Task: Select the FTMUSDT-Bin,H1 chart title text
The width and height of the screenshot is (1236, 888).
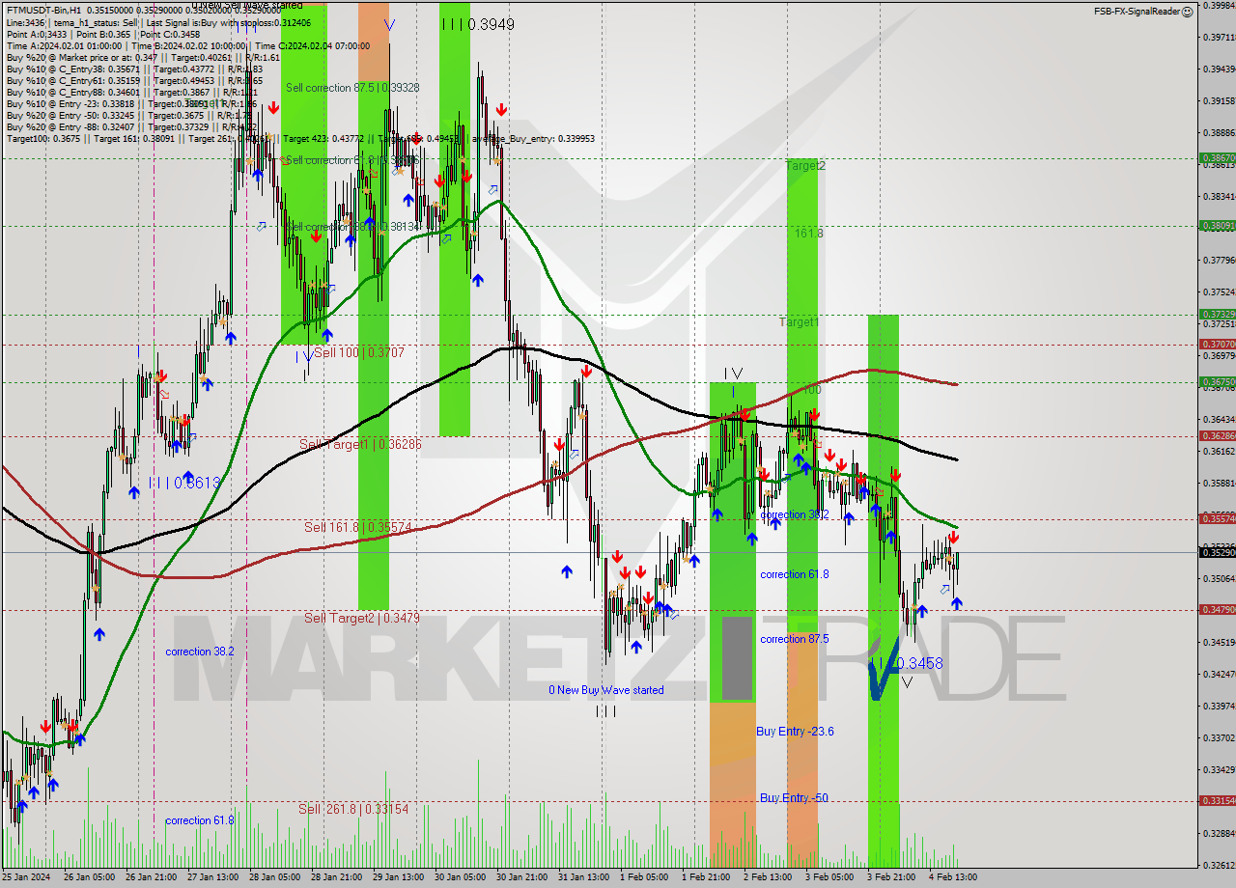Action: [x=45, y=10]
